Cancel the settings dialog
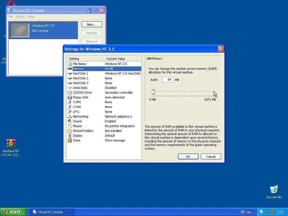 click(211, 157)
